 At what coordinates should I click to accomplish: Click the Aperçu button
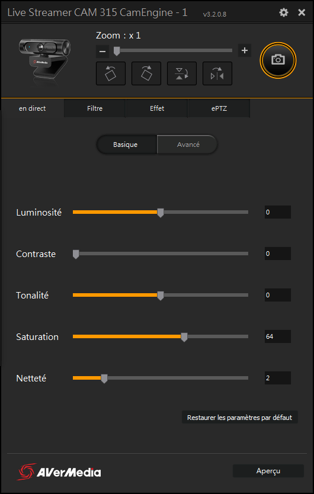[268, 471]
